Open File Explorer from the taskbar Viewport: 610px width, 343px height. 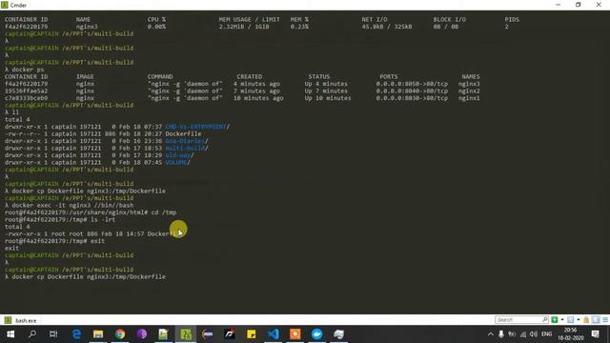98,334
